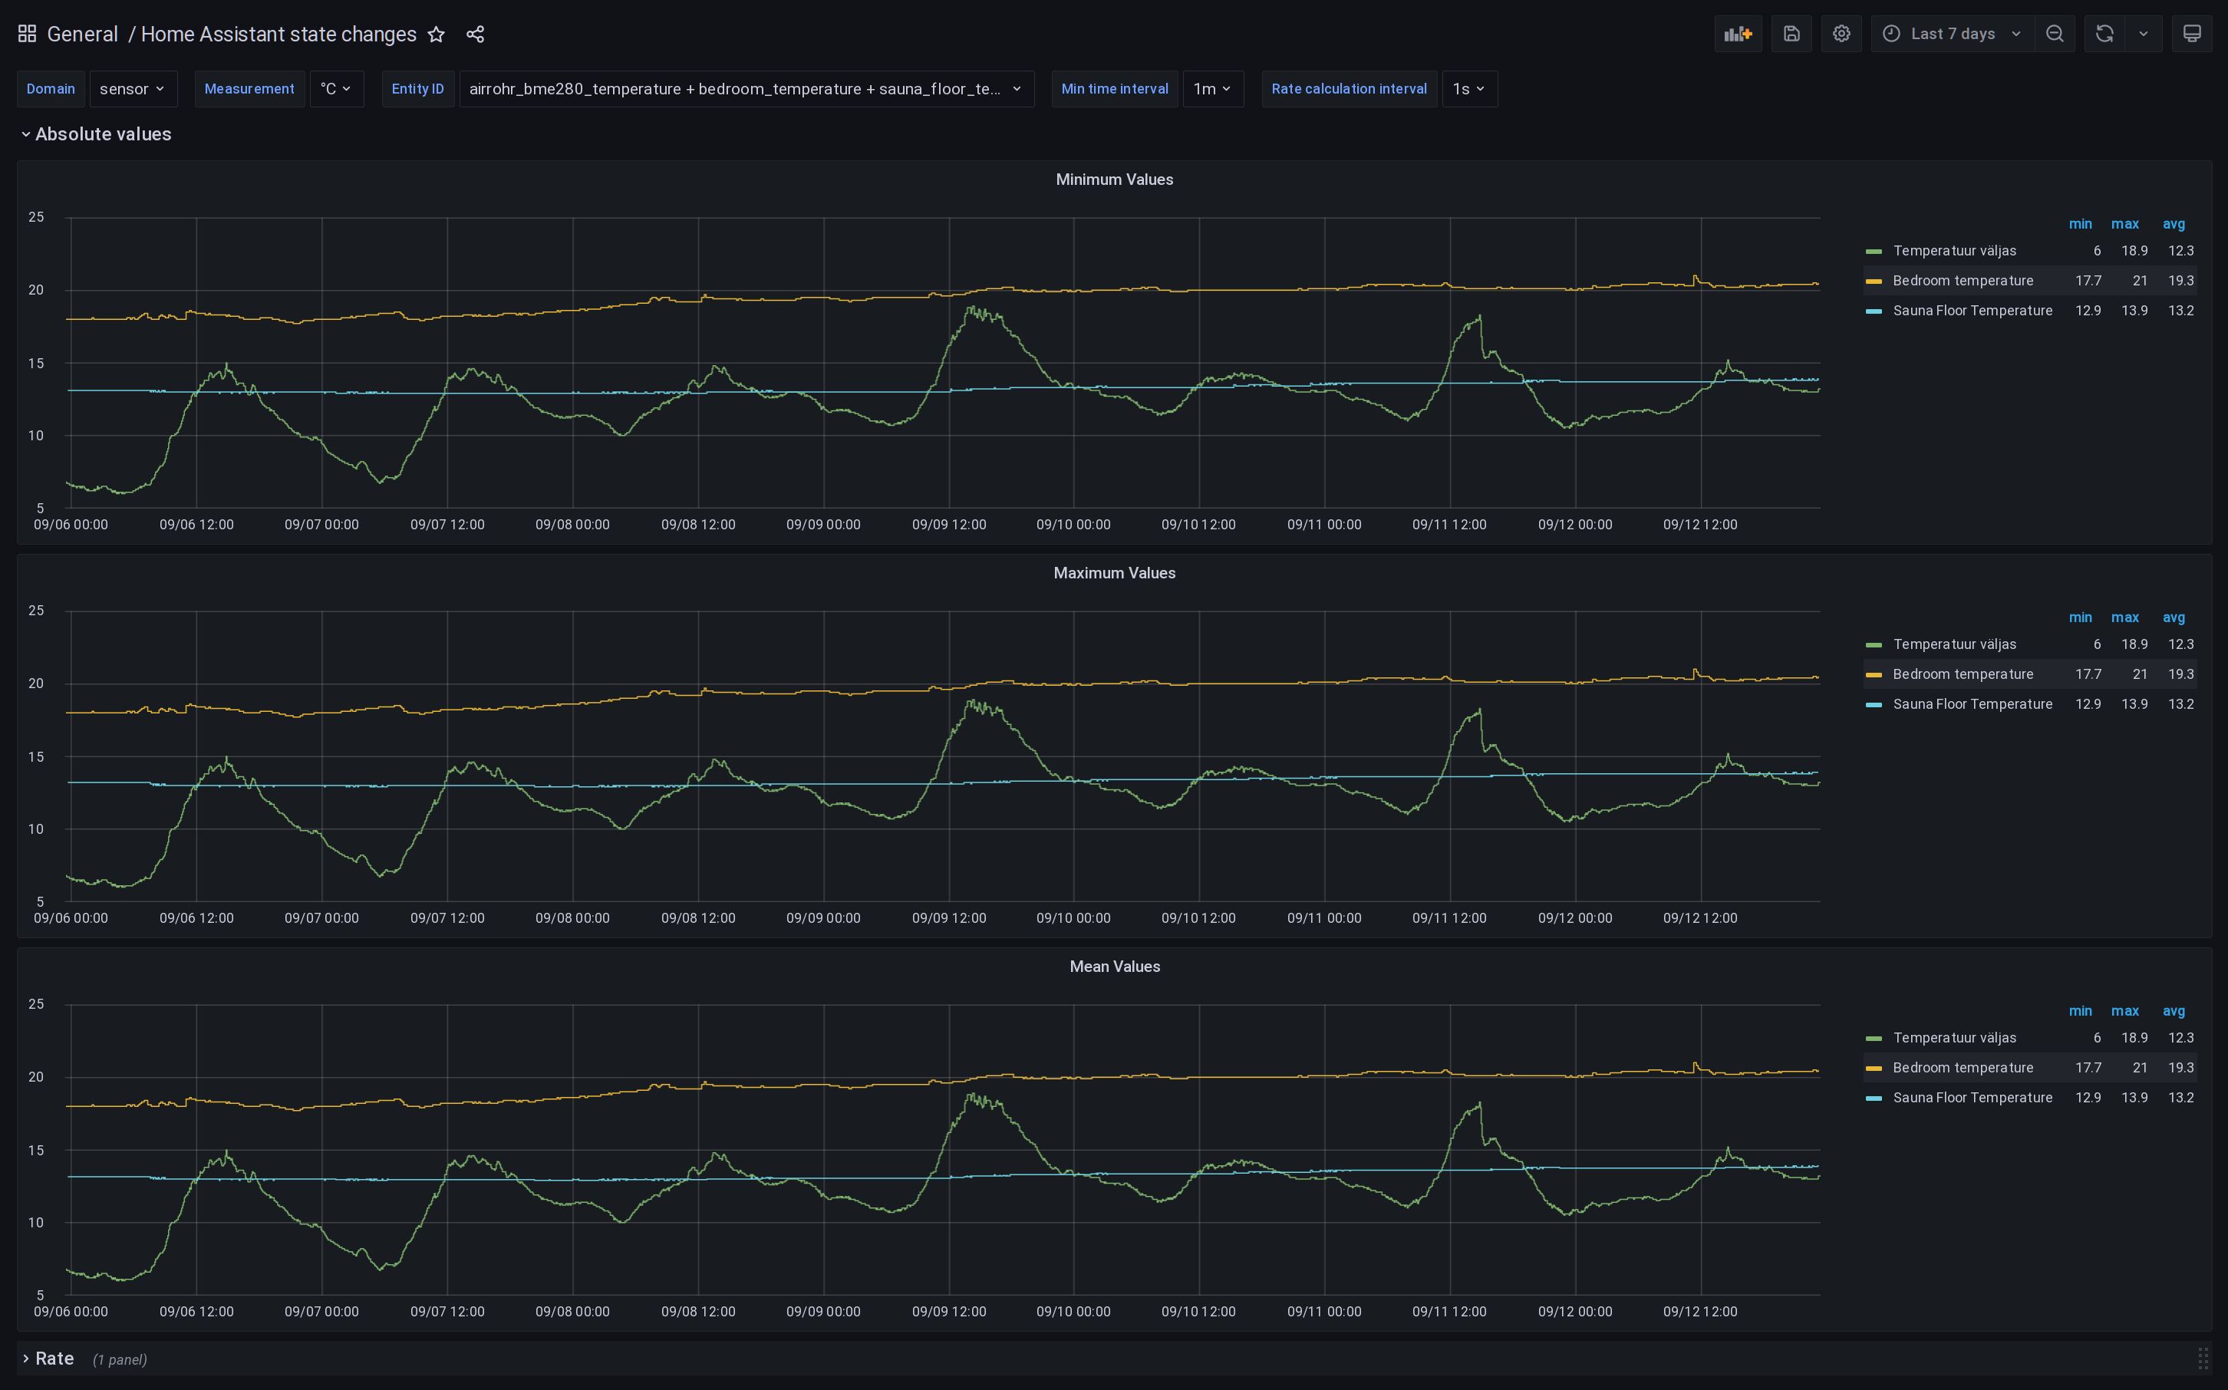
Task: Toggle Temperatuur väljas in Mean Values legend
Action: pyautogui.click(x=1954, y=1038)
